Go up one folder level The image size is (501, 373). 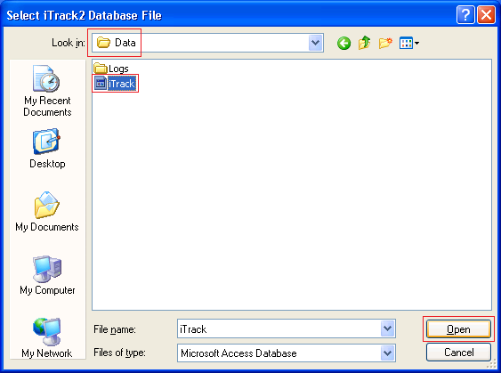(365, 43)
